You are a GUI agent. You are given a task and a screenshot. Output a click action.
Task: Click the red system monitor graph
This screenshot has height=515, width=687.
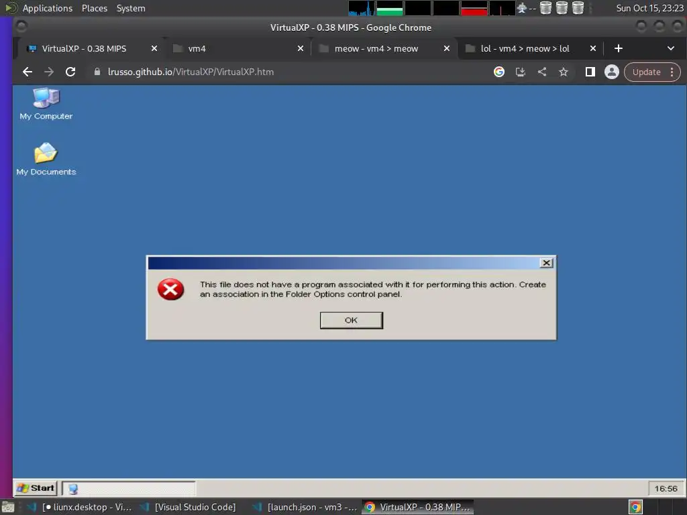(474, 8)
